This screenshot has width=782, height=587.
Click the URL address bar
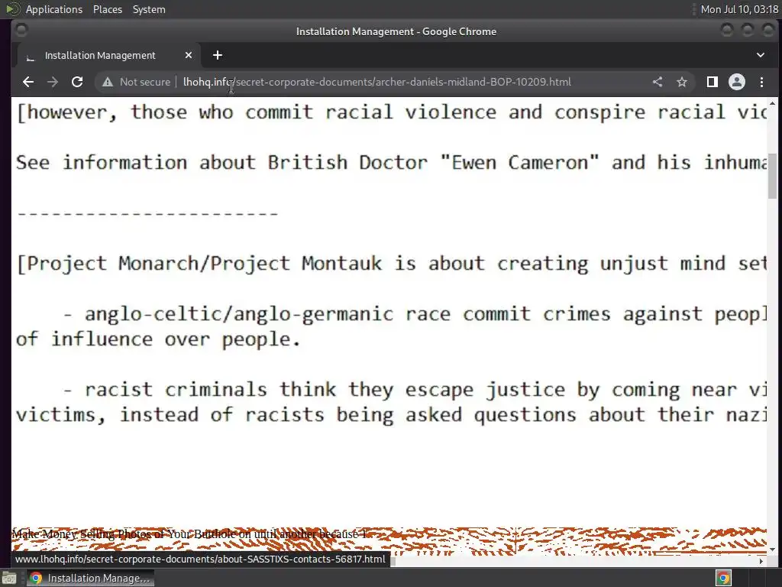pos(376,82)
